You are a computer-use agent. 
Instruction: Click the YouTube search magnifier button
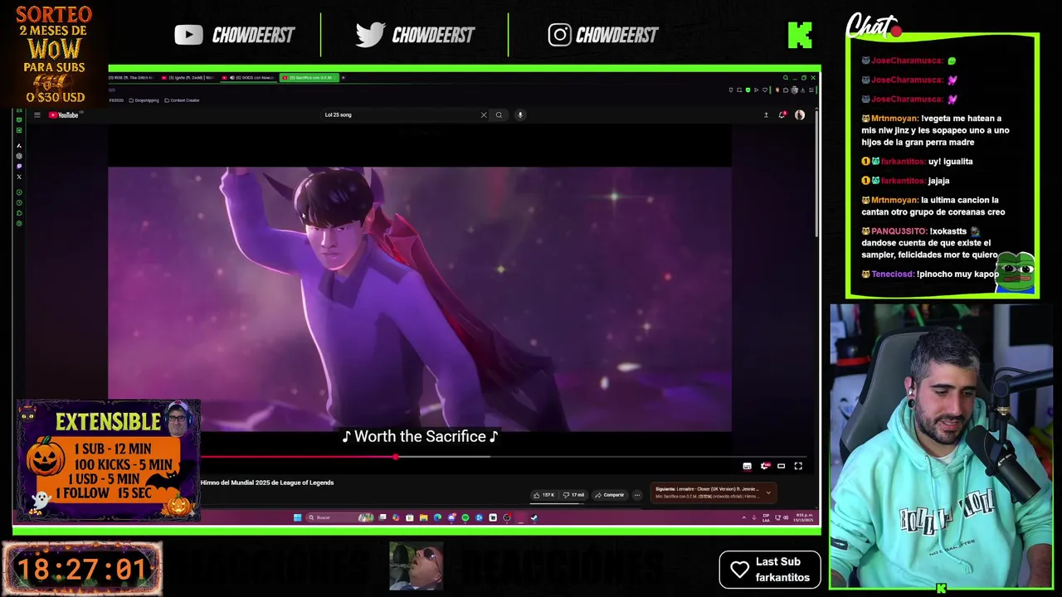(499, 115)
